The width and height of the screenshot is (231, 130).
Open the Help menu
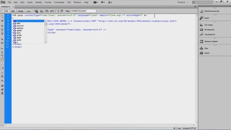[x=86, y=3]
